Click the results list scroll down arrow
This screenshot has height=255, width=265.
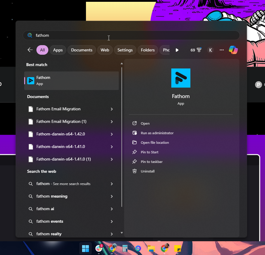click(x=121, y=233)
